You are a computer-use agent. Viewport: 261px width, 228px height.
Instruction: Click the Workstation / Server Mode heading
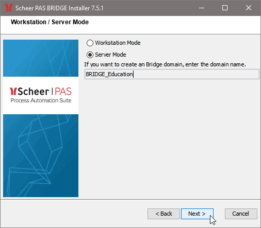coord(50,22)
